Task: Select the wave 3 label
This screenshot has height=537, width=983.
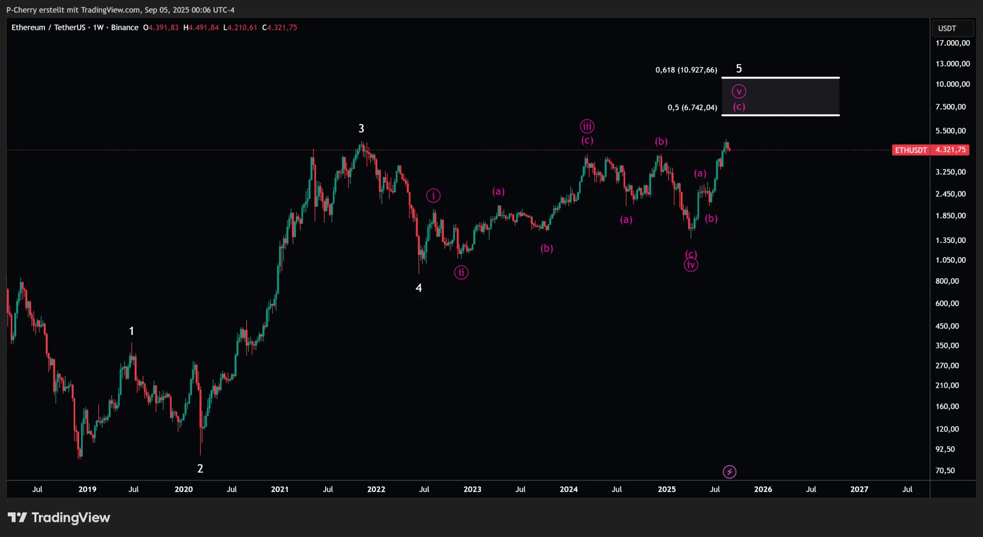Action: click(361, 129)
